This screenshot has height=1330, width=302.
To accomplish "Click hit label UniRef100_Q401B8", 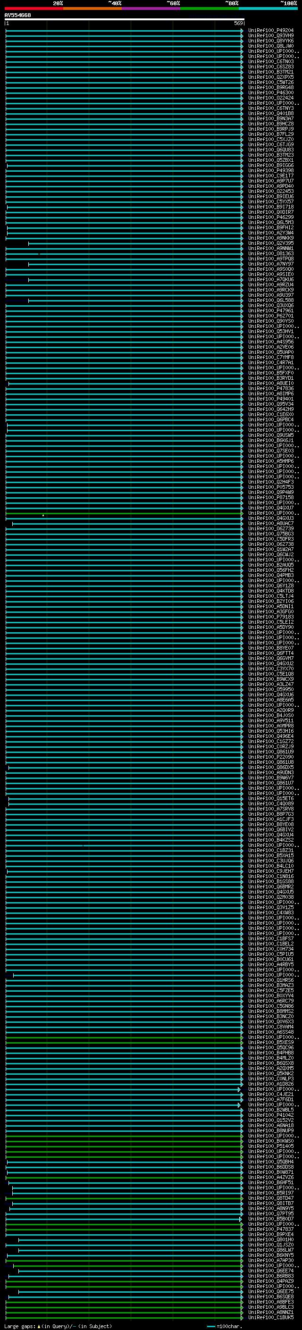I will click(270, 114).
